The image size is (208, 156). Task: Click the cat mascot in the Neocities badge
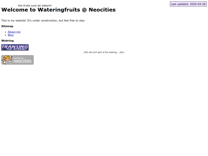(x=7, y=60)
